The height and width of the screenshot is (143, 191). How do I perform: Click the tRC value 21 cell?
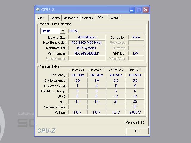116,102
